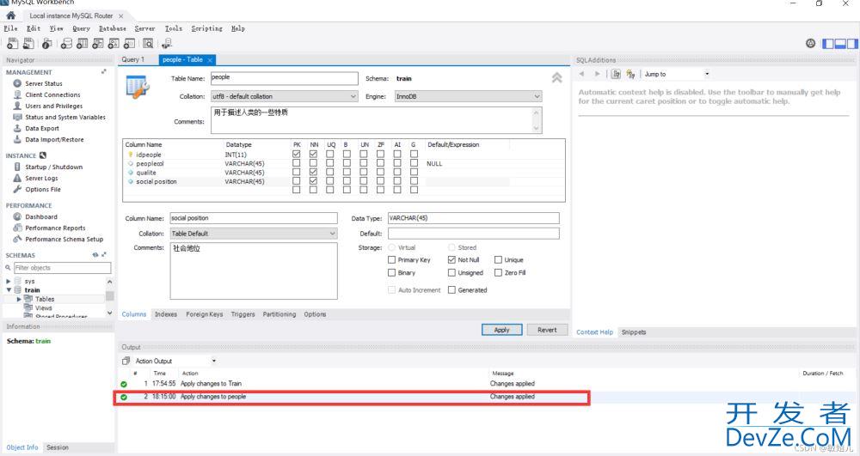Open preferences gear icon at top right
This screenshot has width=860, height=456.
click(x=810, y=43)
